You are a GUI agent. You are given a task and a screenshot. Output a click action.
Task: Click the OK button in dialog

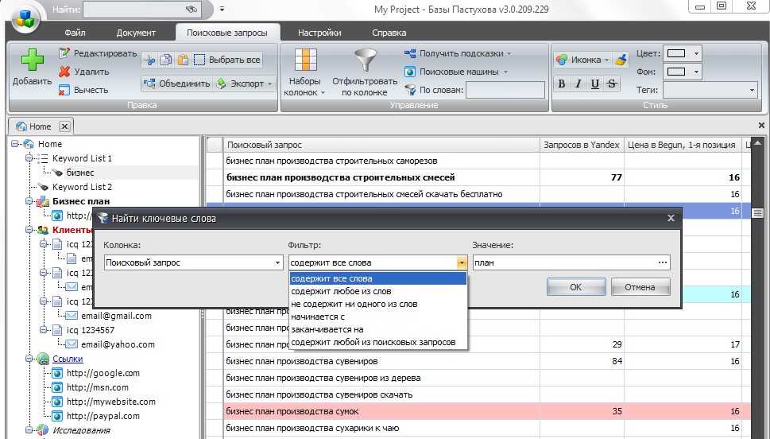576,287
